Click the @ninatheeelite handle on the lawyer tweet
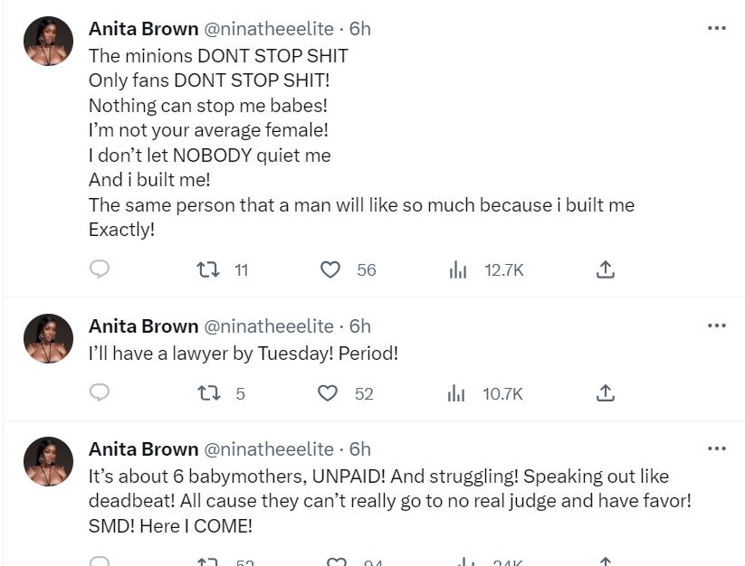The height and width of the screenshot is (566, 745). click(x=268, y=326)
